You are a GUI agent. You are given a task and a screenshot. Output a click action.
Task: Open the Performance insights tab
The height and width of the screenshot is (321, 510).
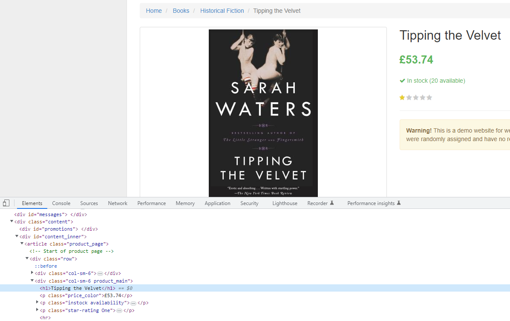[374, 203]
